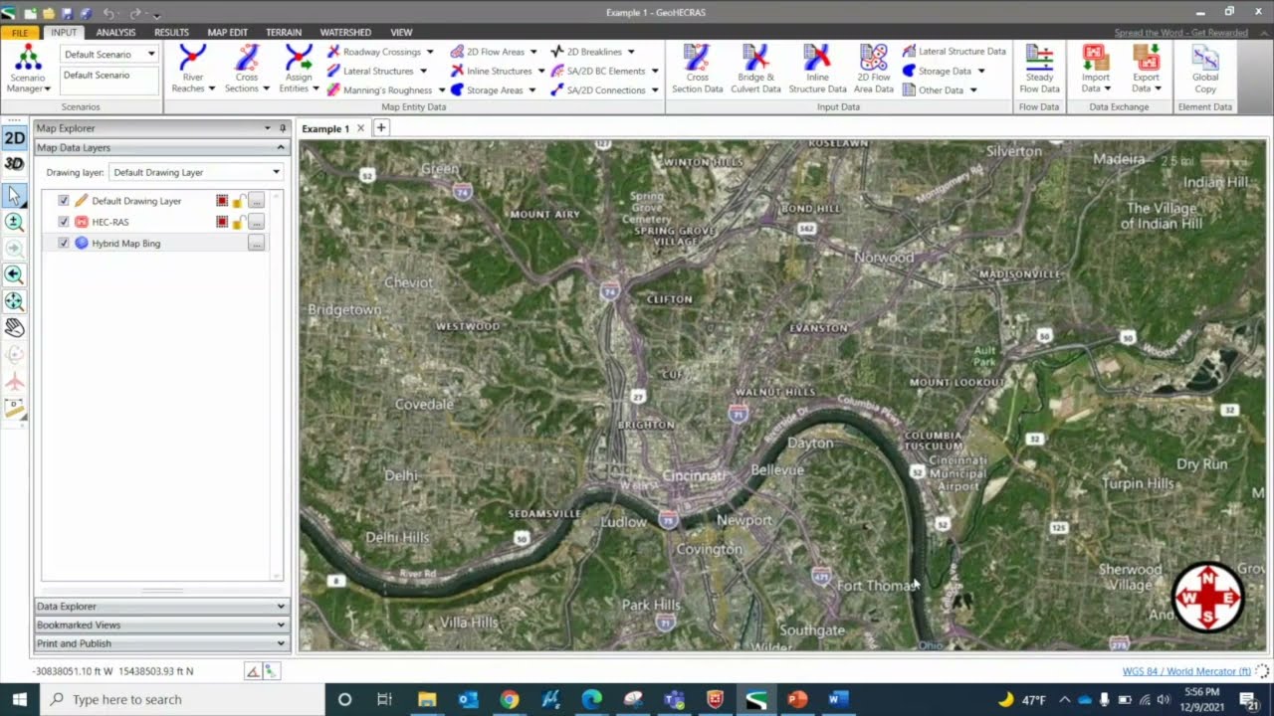Switch to 2D map view

click(x=14, y=138)
